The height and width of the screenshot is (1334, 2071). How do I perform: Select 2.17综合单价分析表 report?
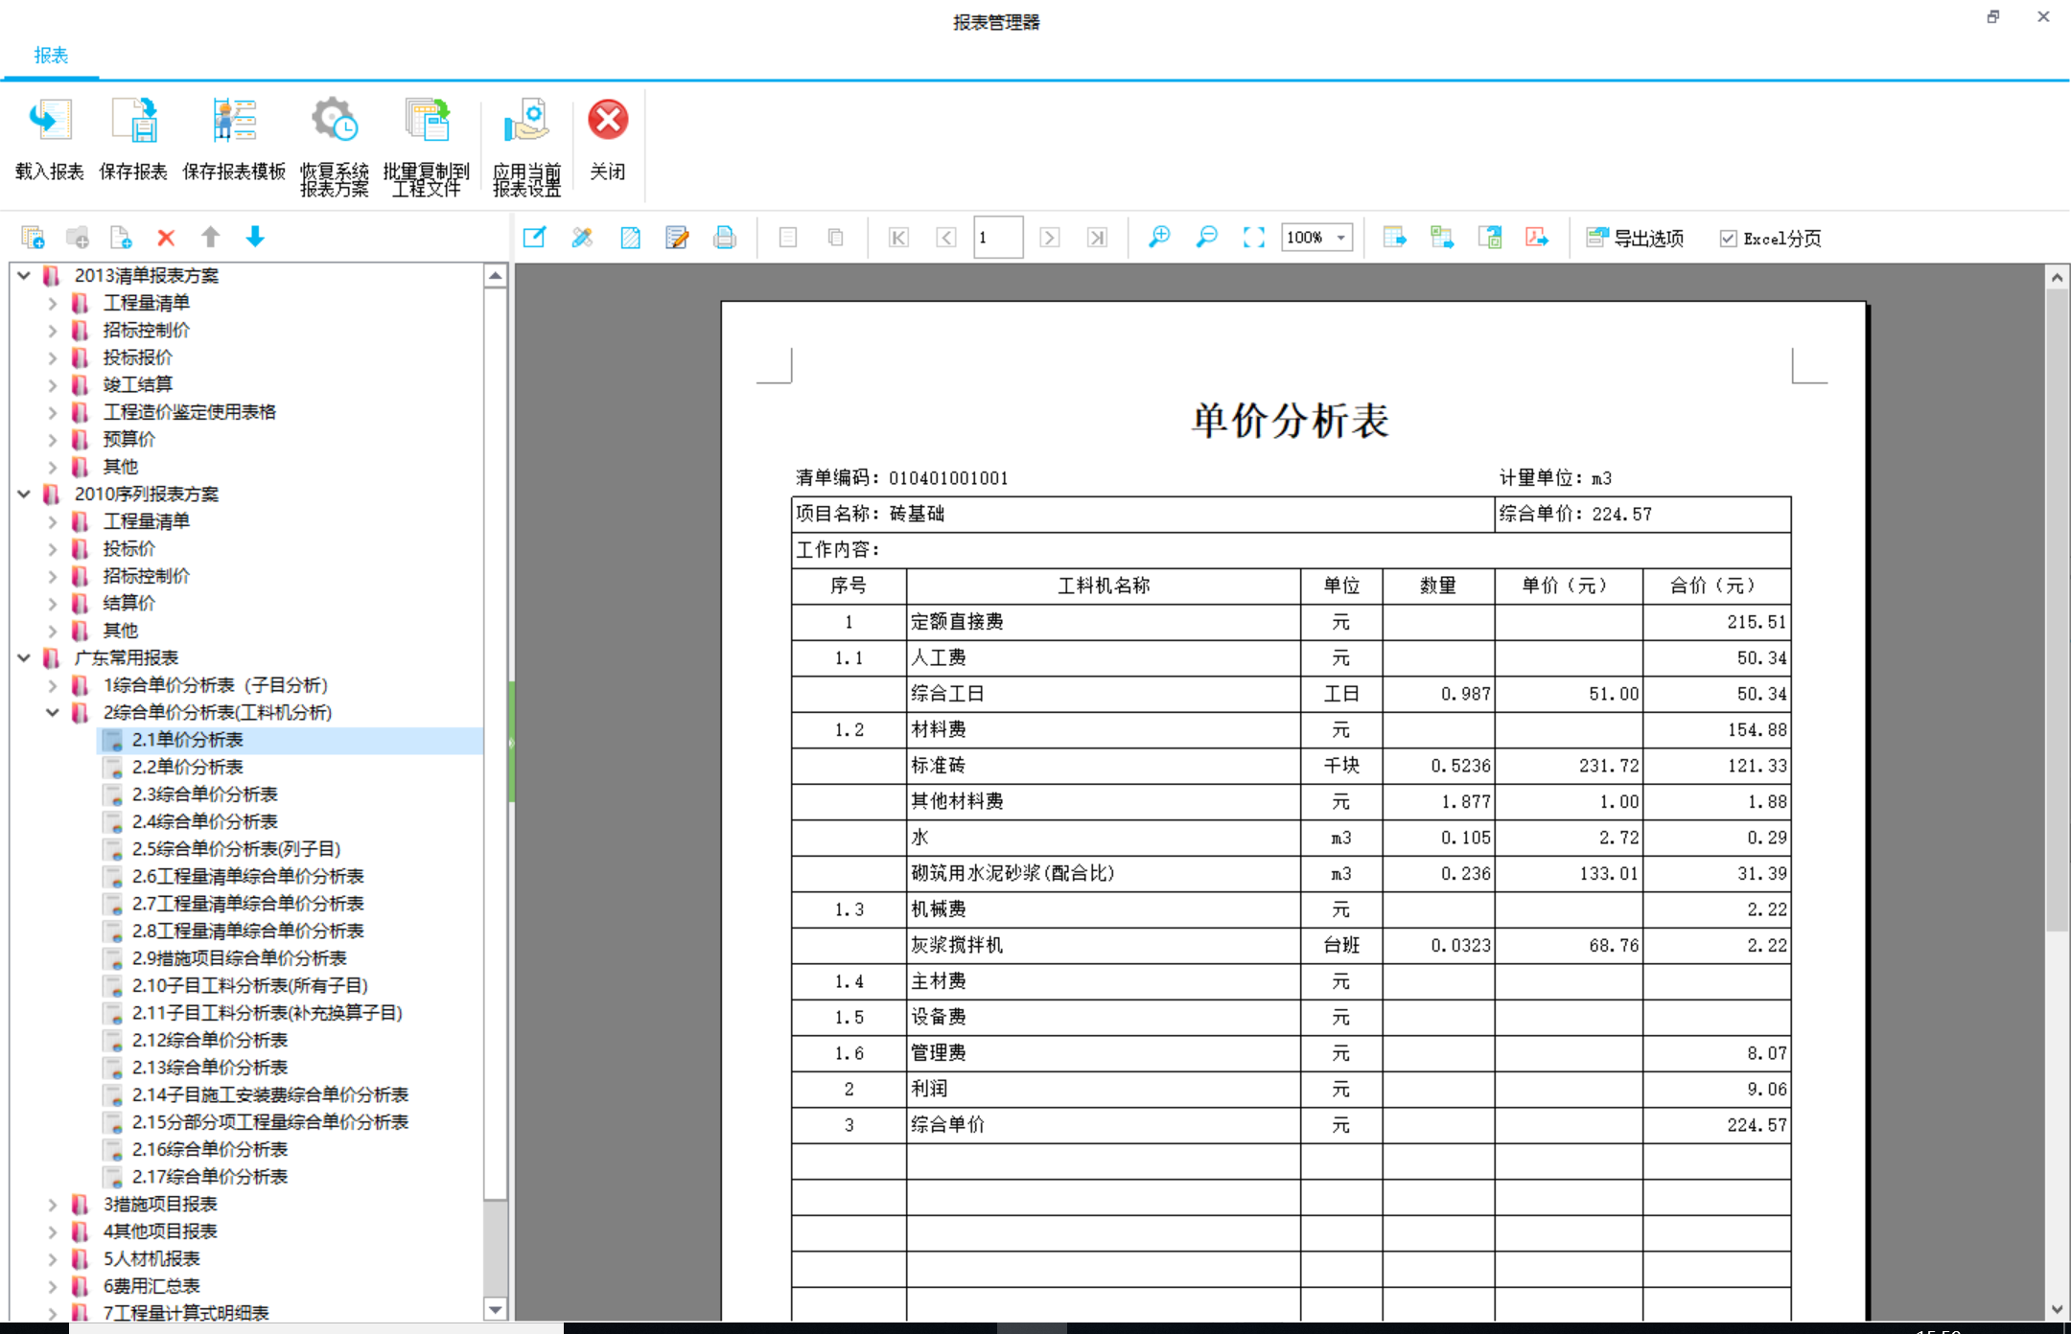209,1177
